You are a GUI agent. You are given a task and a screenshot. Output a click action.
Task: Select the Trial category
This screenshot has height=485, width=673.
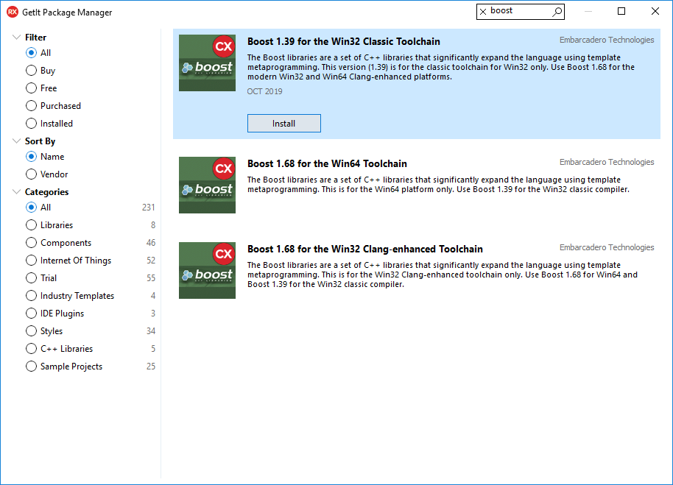31,278
